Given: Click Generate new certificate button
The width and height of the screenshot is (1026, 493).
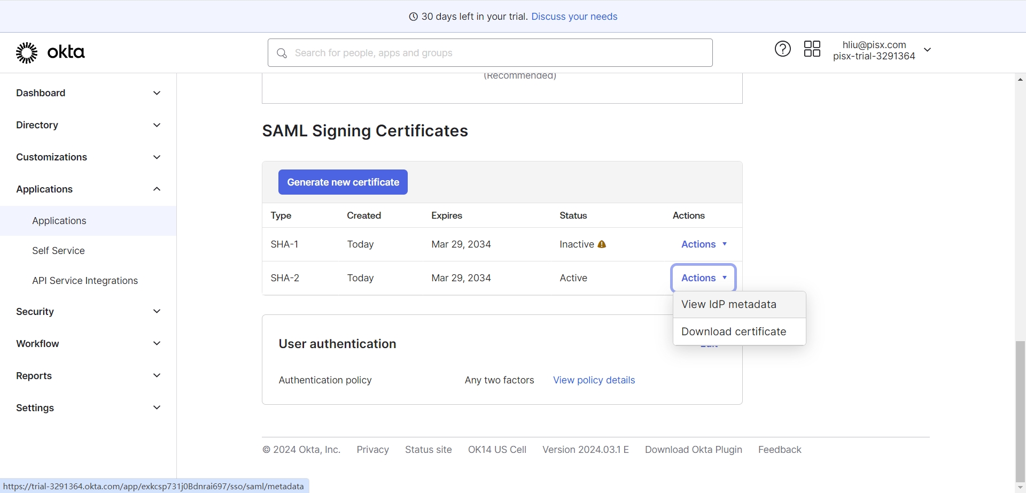Looking at the screenshot, I should tap(343, 182).
